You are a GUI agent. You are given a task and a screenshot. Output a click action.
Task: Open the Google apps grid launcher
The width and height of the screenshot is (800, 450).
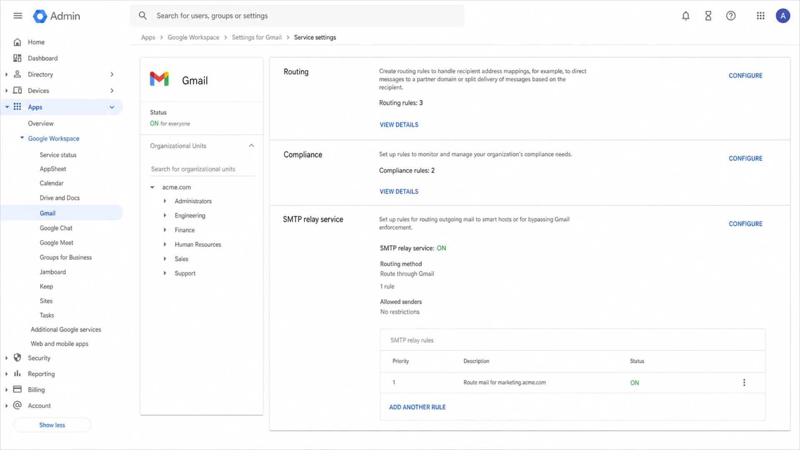(760, 16)
